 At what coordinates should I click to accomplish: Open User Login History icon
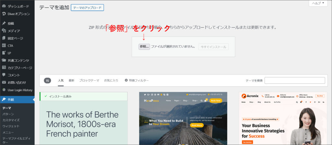(x=4, y=90)
